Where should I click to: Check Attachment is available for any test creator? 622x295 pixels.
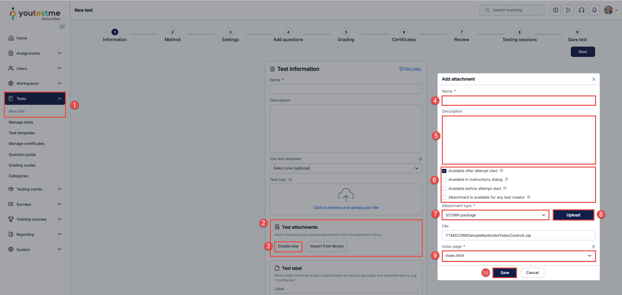coord(444,197)
